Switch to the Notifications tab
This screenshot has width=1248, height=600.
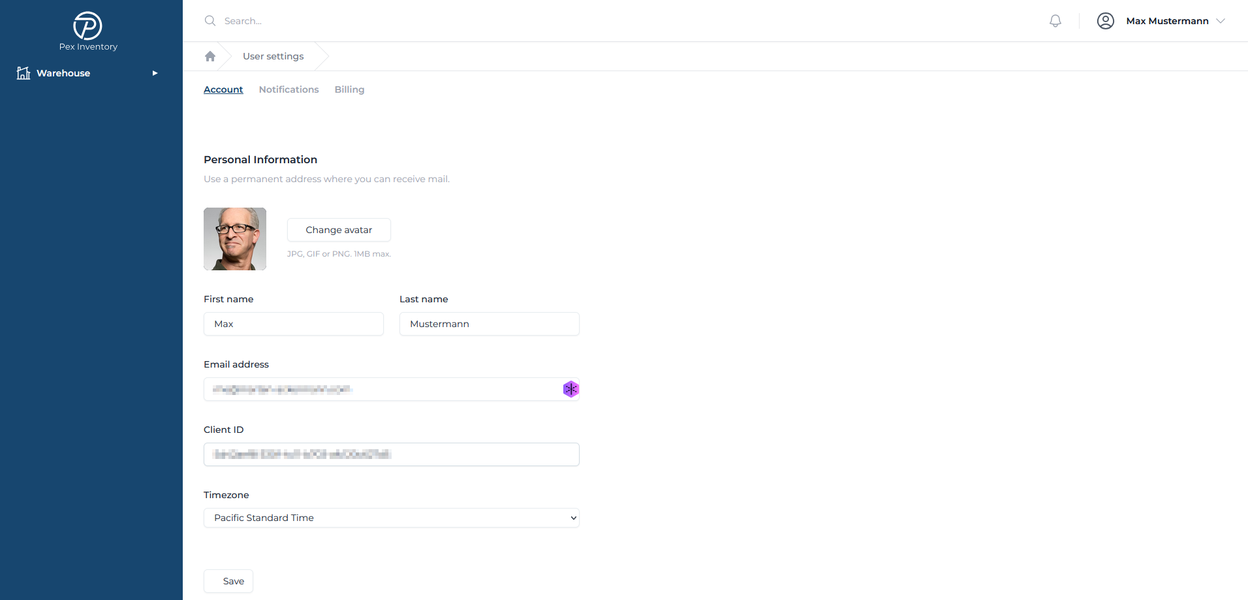tap(289, 89)
